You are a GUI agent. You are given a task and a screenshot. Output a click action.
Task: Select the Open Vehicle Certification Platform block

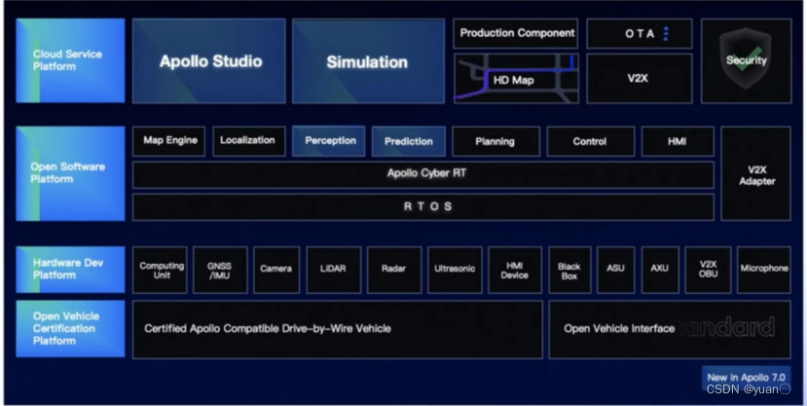(x=70, y=329)
